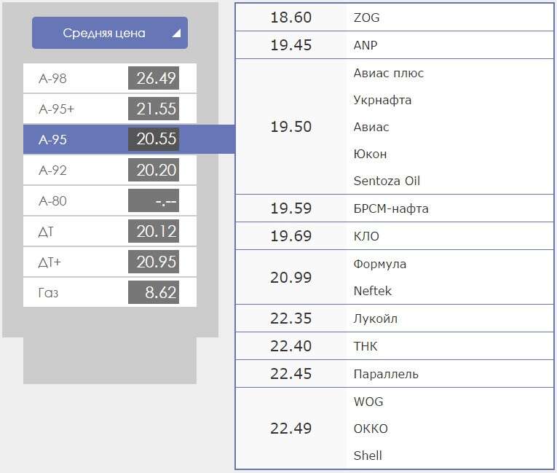Select the ДТ+ diesel row
The width and height of the screenshot is (557, 473).
click(110, 262)
